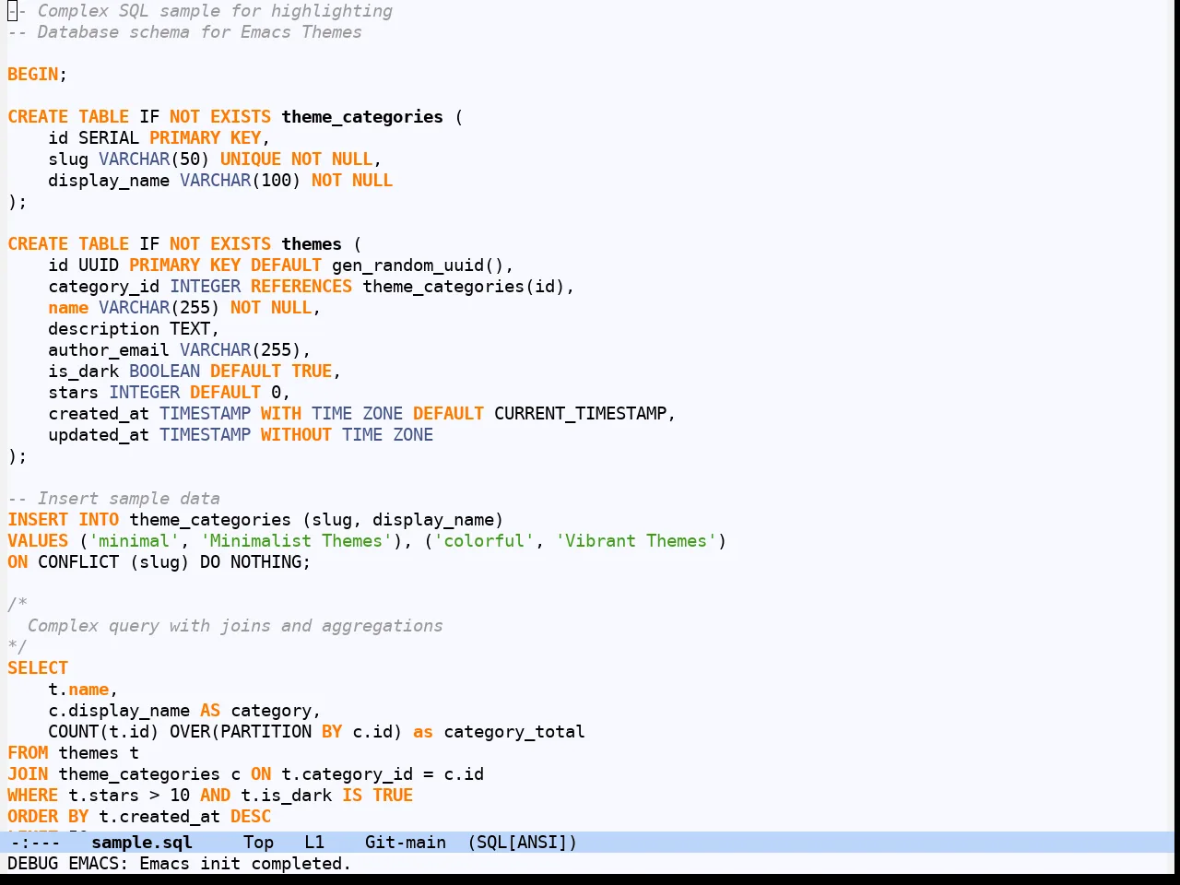Click the L1 line number indicator
Viewport: 1180px width, 885px height.
coord(314,842)
